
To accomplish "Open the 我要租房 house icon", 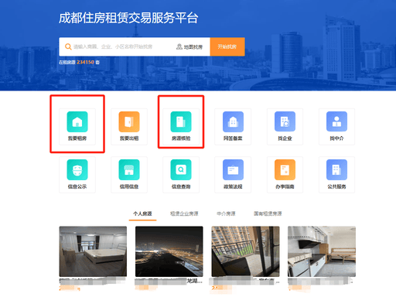I will (x=77, y=121).
